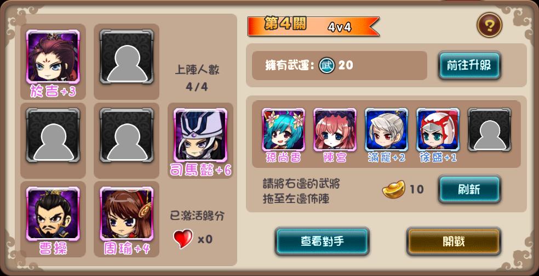
Task: Start battle with 開戰 button
Action: 454,241
